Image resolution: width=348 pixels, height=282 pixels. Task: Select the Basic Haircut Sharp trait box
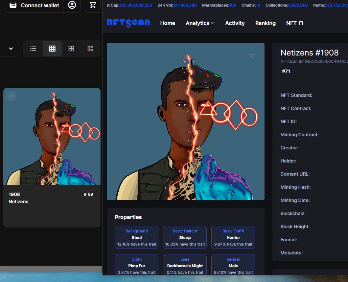click(x=185, y=237)
